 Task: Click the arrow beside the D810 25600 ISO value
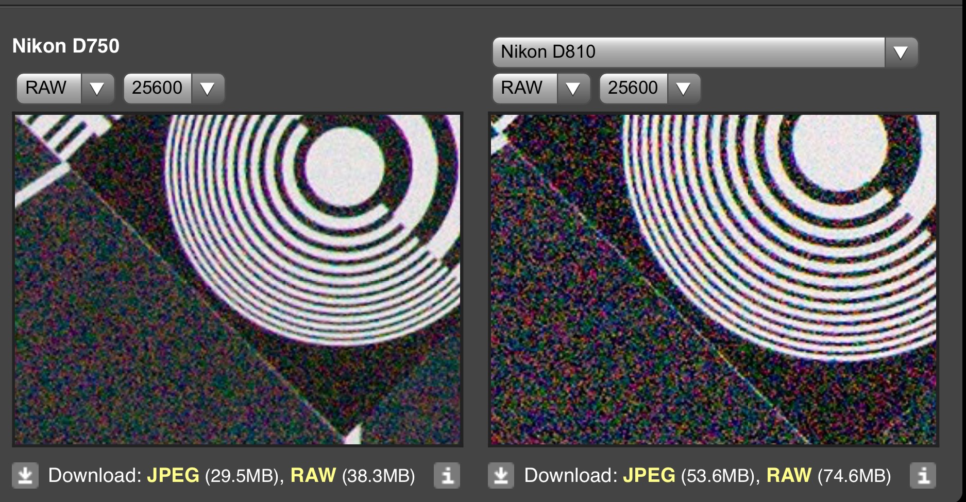684,89
